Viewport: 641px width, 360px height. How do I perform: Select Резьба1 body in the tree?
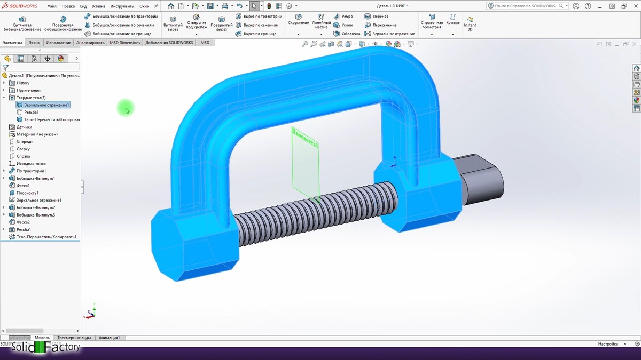point(31,113)
